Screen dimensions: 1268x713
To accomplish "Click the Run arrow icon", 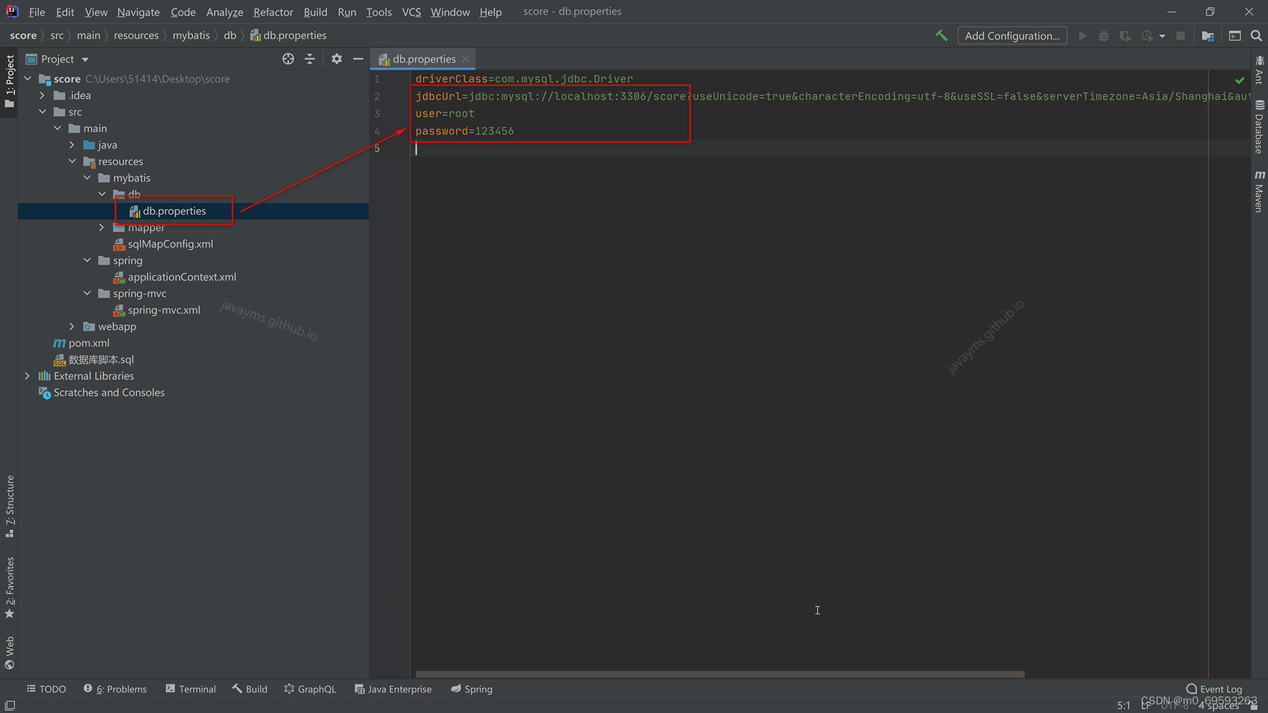I will pos(1082,36).
